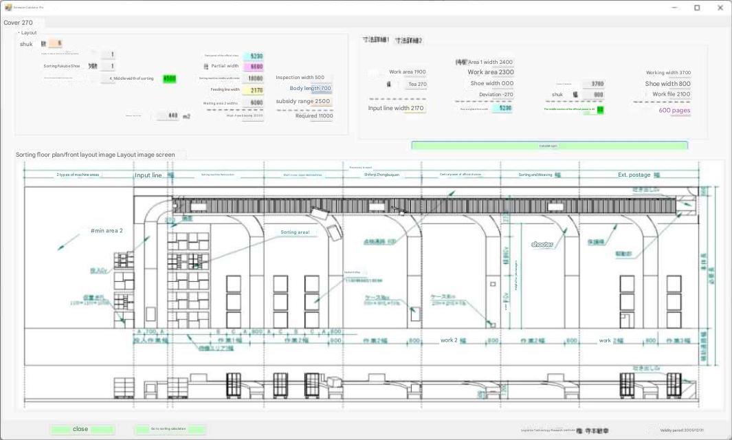Select the Sorting floor plan layout image tab

96,155
